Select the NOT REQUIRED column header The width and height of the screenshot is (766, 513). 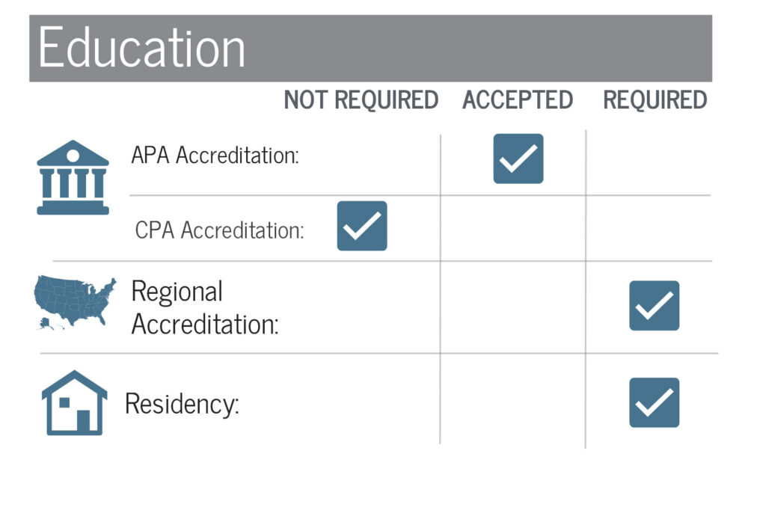point(361,100)
